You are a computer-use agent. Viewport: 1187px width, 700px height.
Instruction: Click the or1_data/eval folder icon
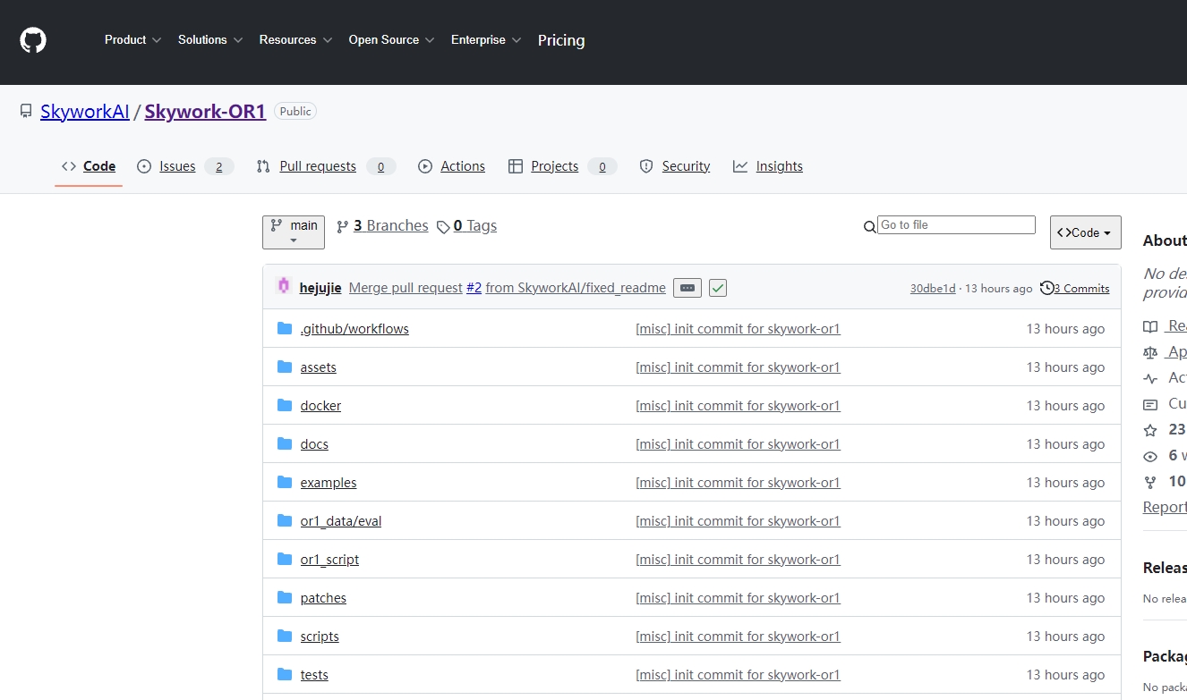(x=285, y=521)
